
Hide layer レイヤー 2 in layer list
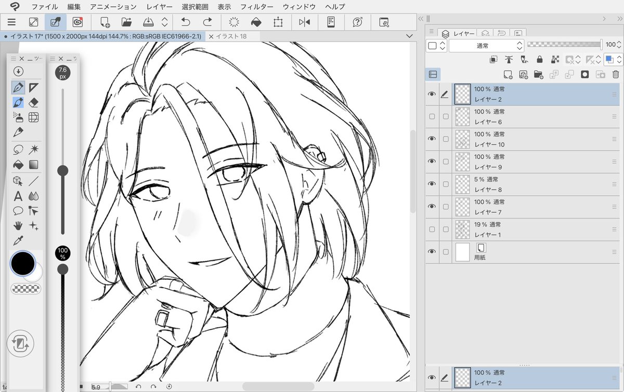click(x=432, y=94)
